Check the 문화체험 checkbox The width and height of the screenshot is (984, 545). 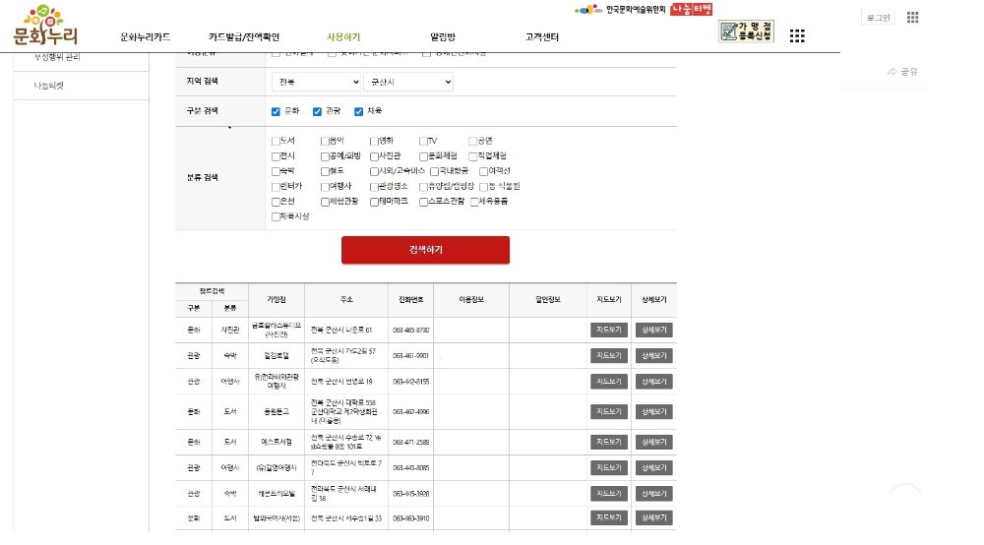(423, 156)
